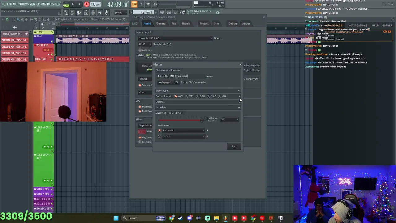The height and width of the screenshot is (223, 396).
Task: Click the tempo 135.000 display
Action: pos(95,4)
